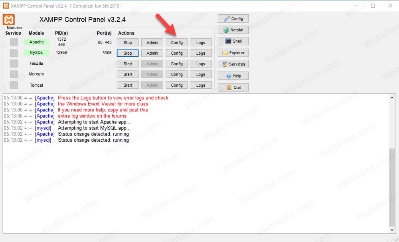
Task: View the Apache Logs
Action: 201,43
